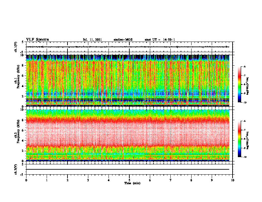Select the "start UT = 14:50:1" header text
The width and height of the screenshot is (262, 202).
pyautogui.click(x=160, y=40)
